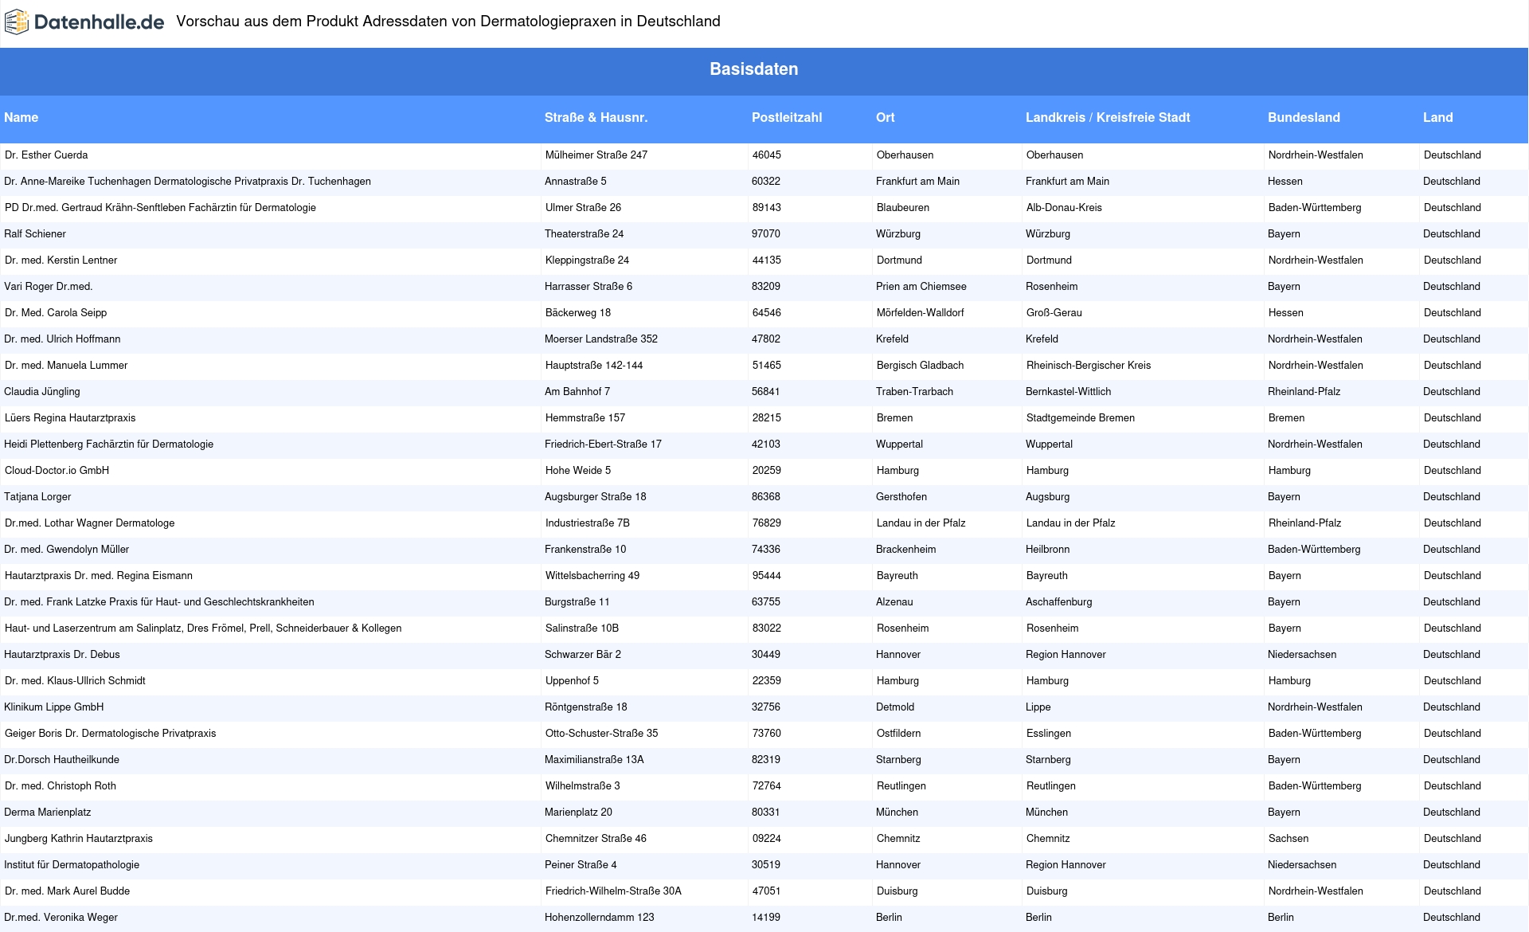Select the name Claudia Jüngling

pyautogui.click(x=42, y=392)
